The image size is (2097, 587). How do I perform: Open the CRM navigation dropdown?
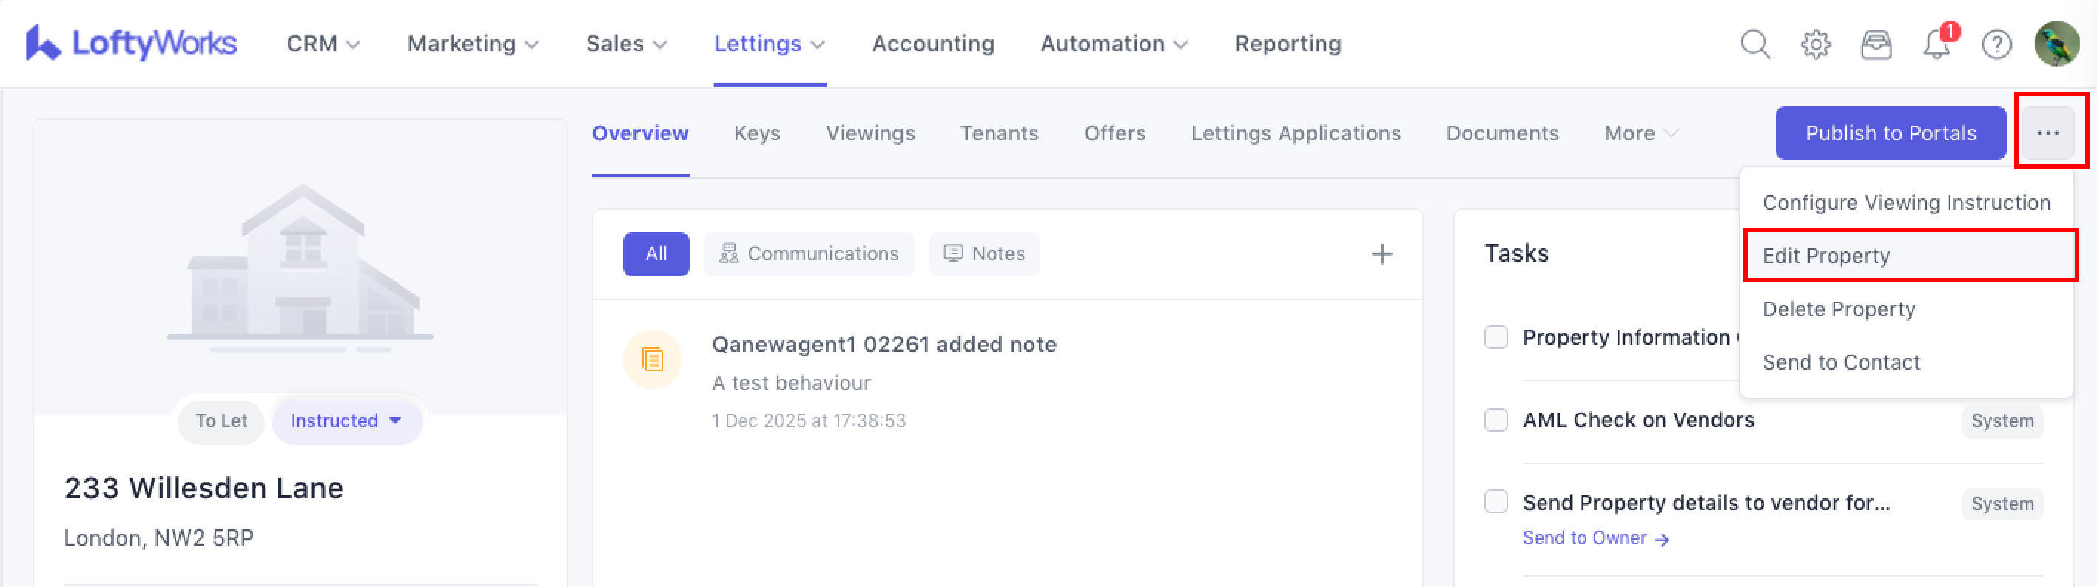[323, 44]
